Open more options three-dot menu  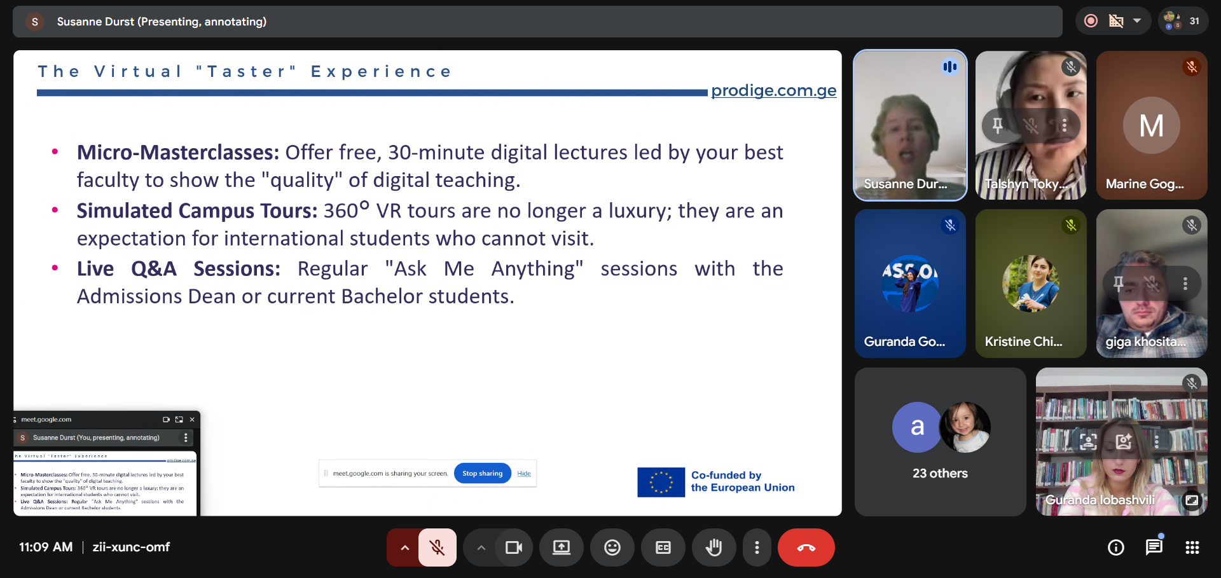(756, 547)
